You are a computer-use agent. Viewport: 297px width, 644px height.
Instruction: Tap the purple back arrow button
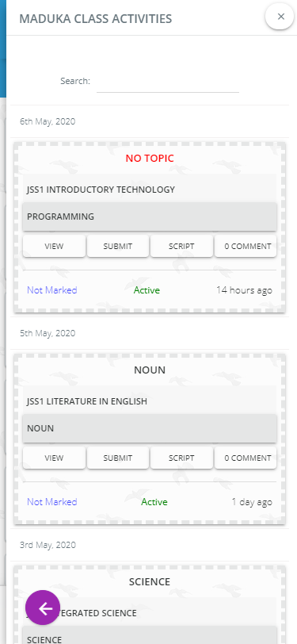click(43, 608)
